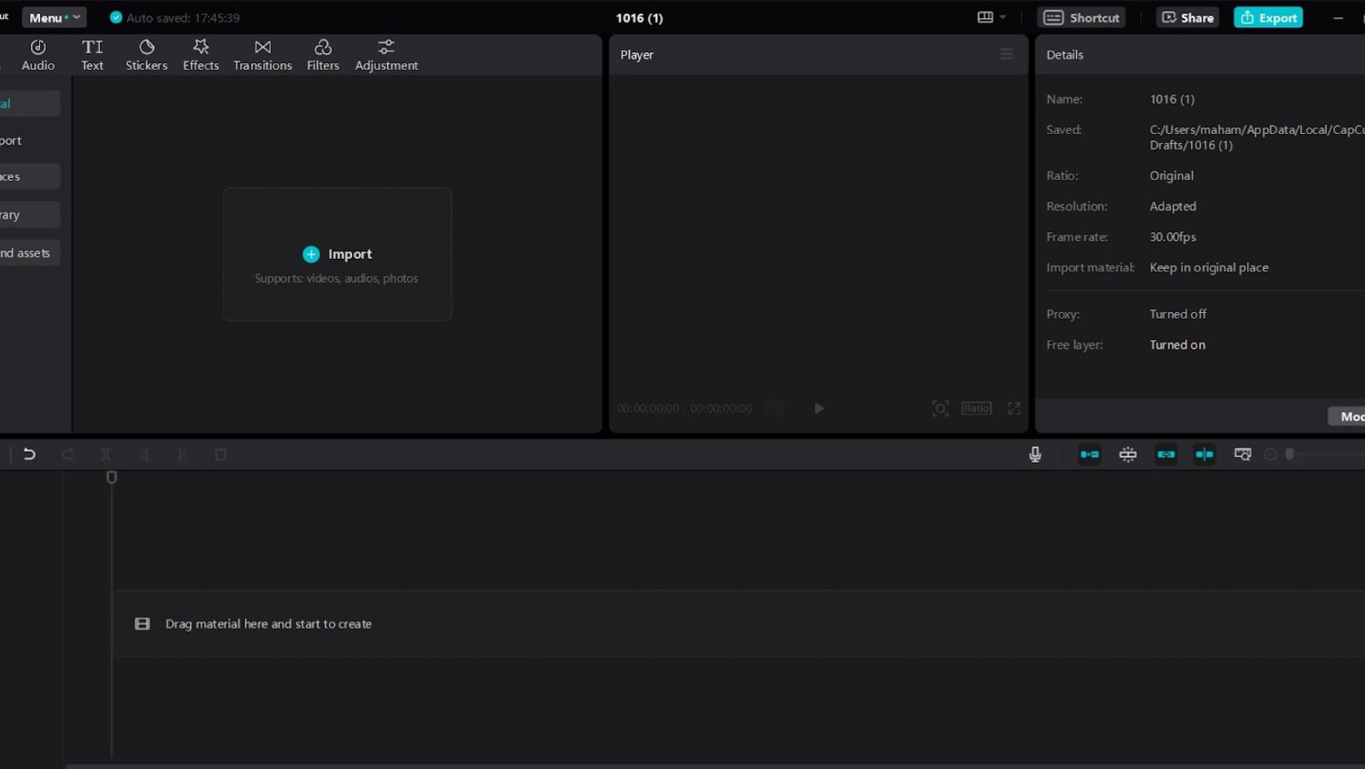Image resolution: width=1365 pixels, height=769 pixels.
Task: Toggle the main track magnet
Action: (x=1090, y=454)
